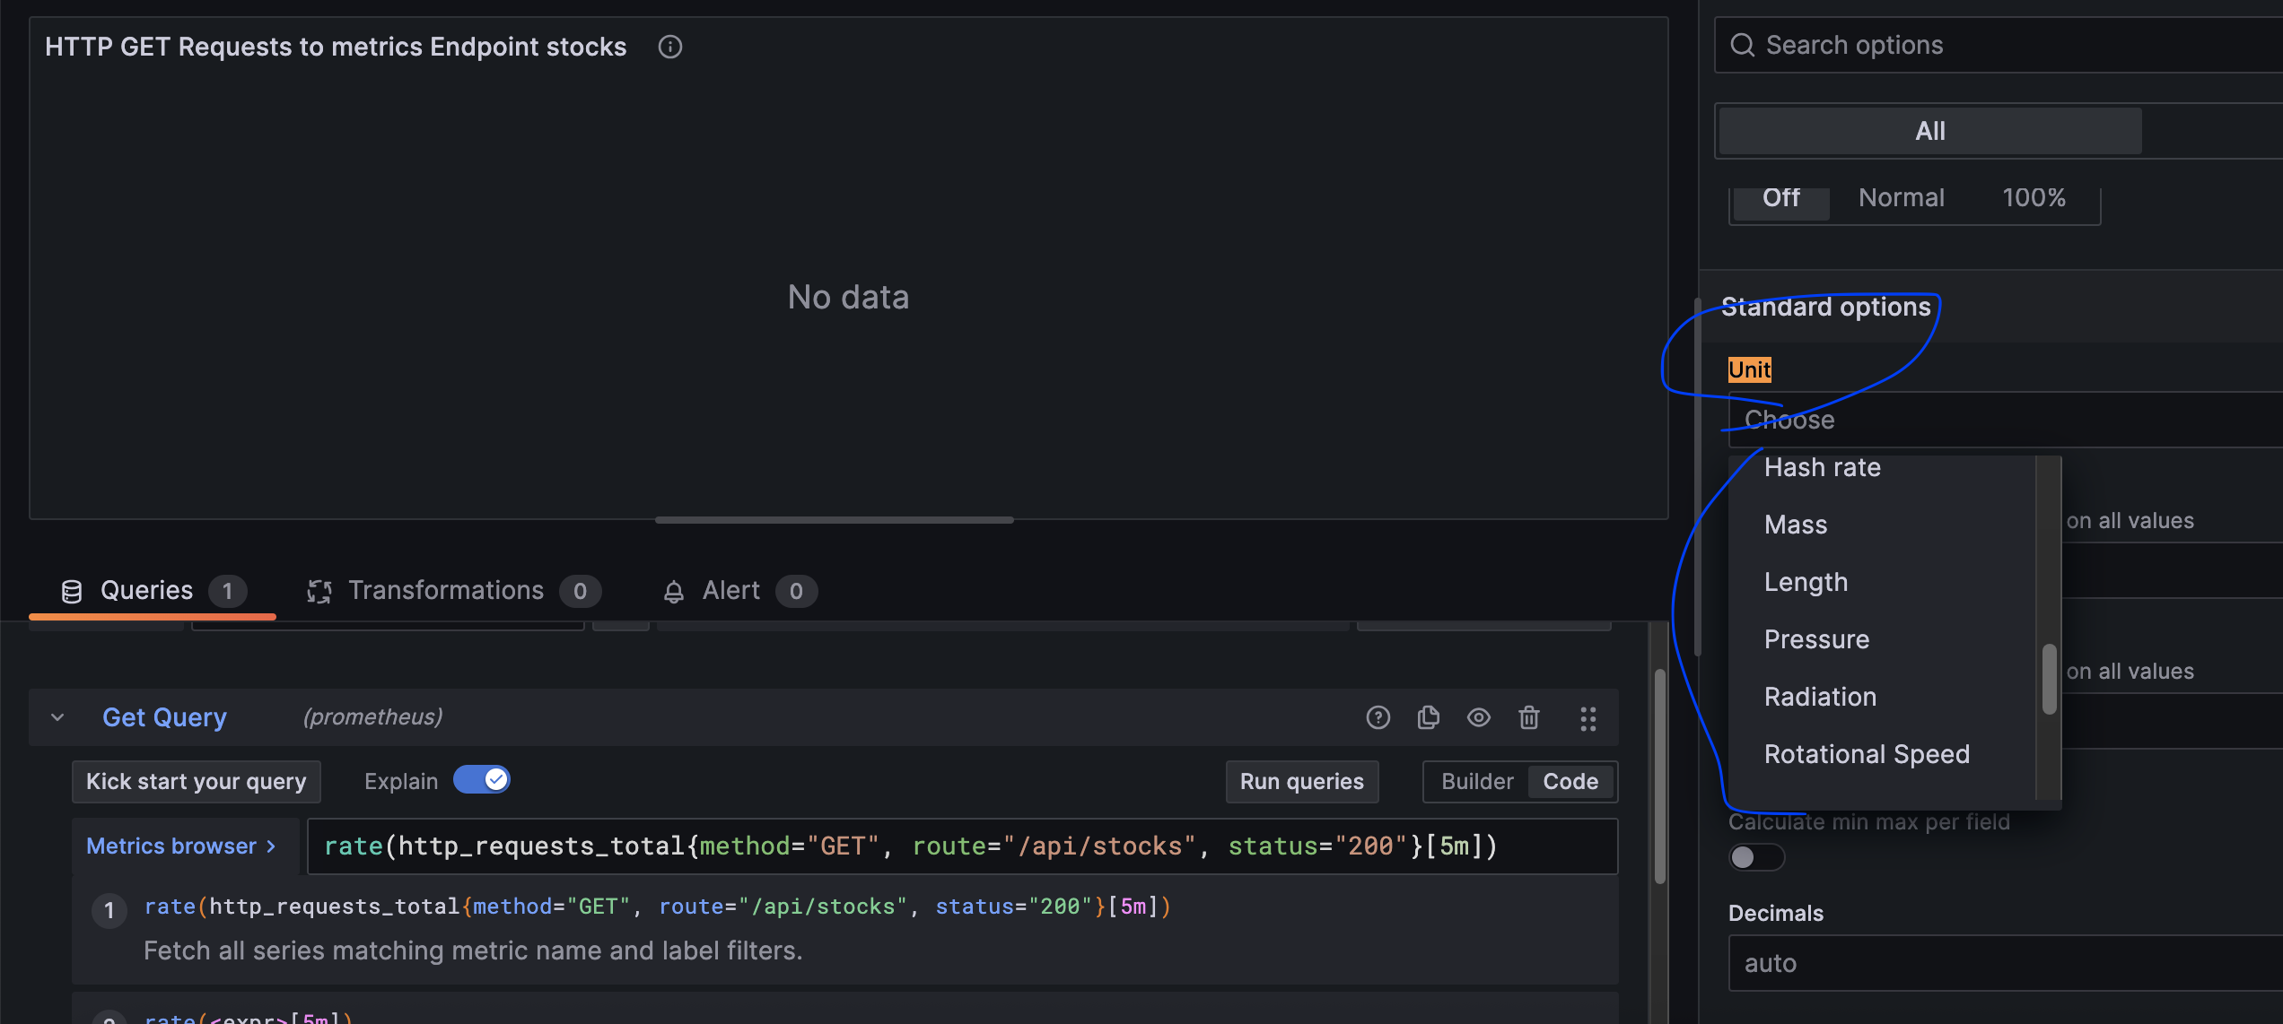
Task: Open the Transformations tab
Action: point(453,591)
